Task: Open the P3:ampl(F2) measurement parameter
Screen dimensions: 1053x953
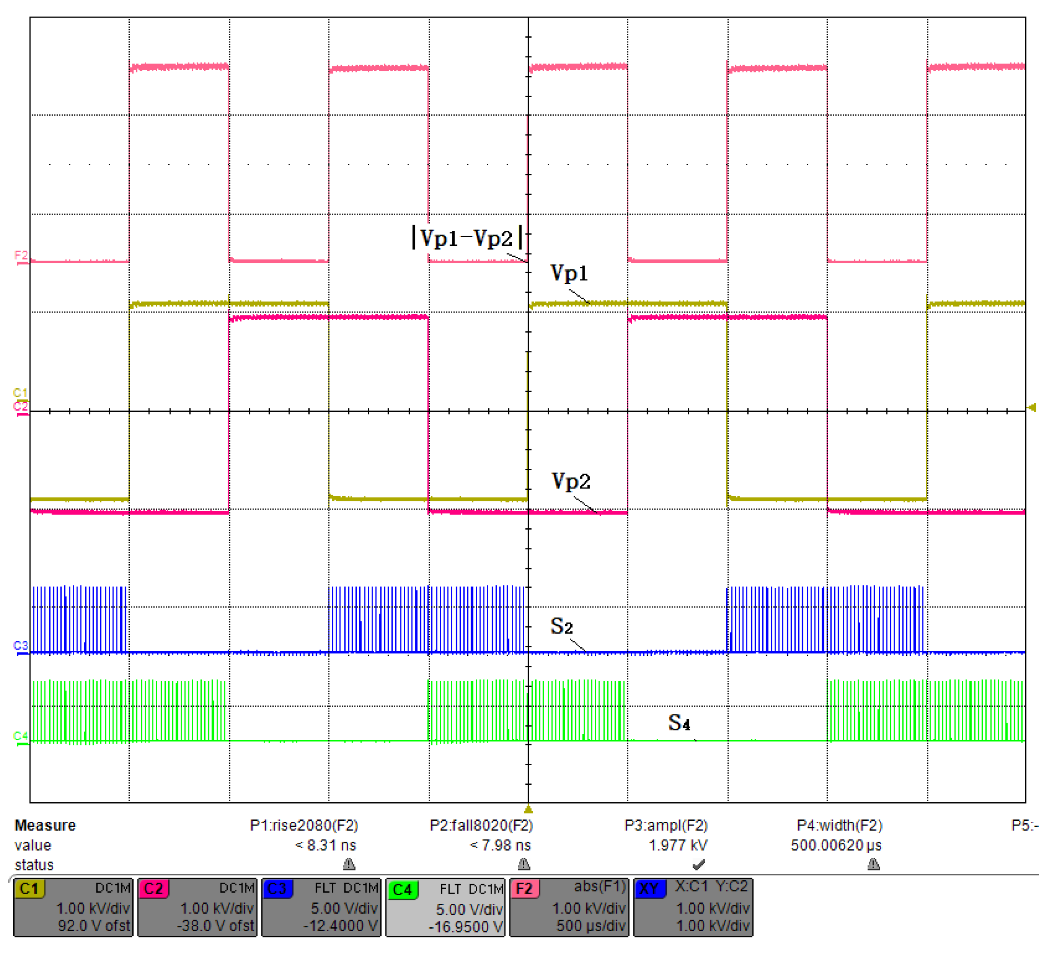Action: click(666, 825)
